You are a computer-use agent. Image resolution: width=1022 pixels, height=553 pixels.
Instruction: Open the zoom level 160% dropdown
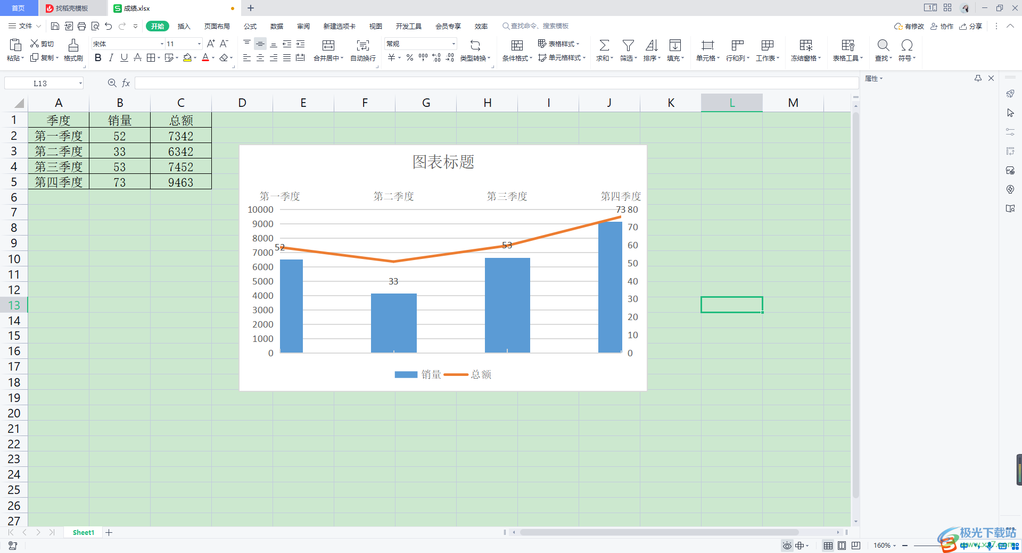(x=885, y=546)
